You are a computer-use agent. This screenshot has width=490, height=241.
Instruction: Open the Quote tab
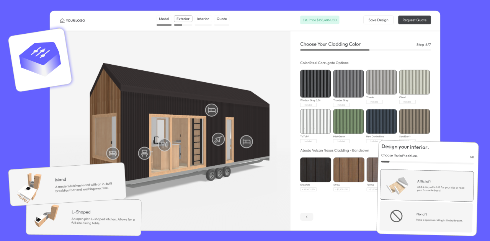(x=222, y=18)
